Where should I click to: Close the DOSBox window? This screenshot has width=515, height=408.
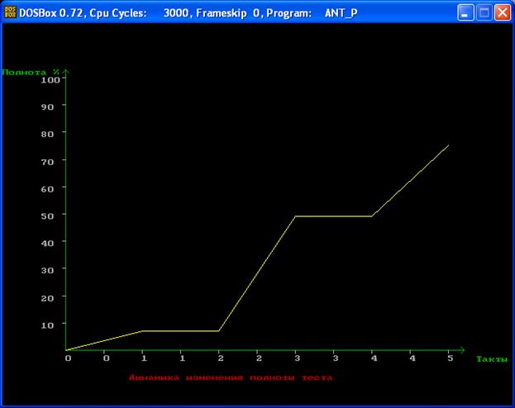[x=502, y=13]
